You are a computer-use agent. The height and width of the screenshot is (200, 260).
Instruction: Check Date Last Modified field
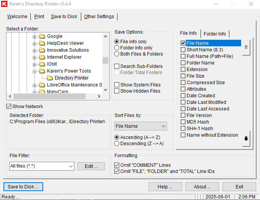(183, 102)
